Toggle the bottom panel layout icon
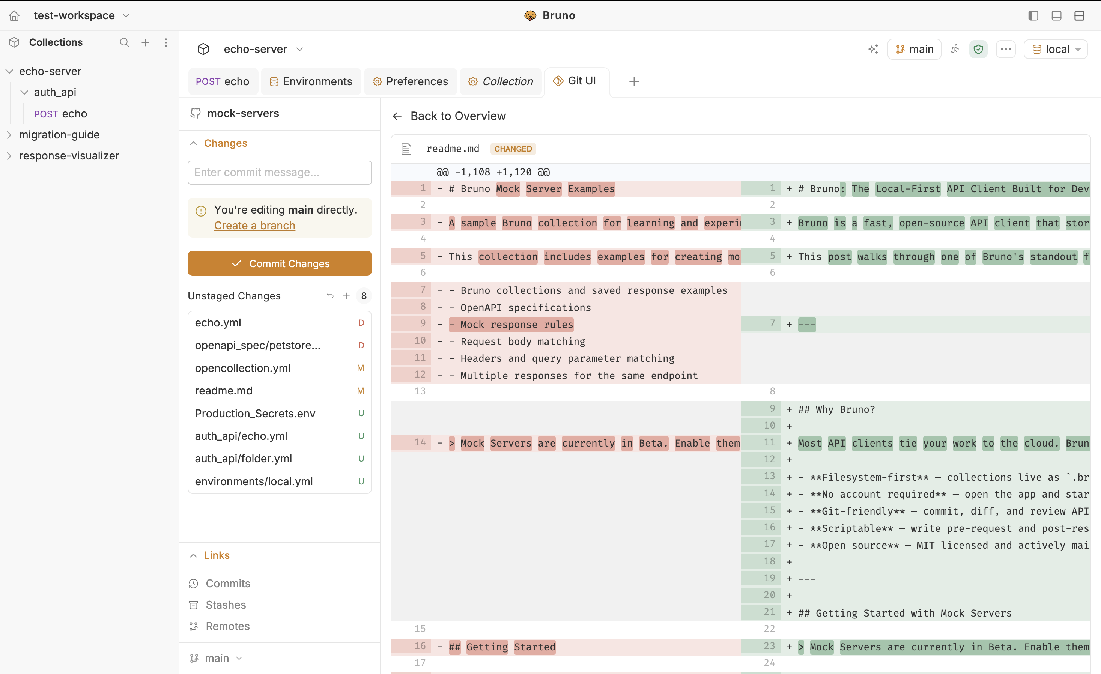The height and width of the screenshot is (674, 1101). (1056, 16)
